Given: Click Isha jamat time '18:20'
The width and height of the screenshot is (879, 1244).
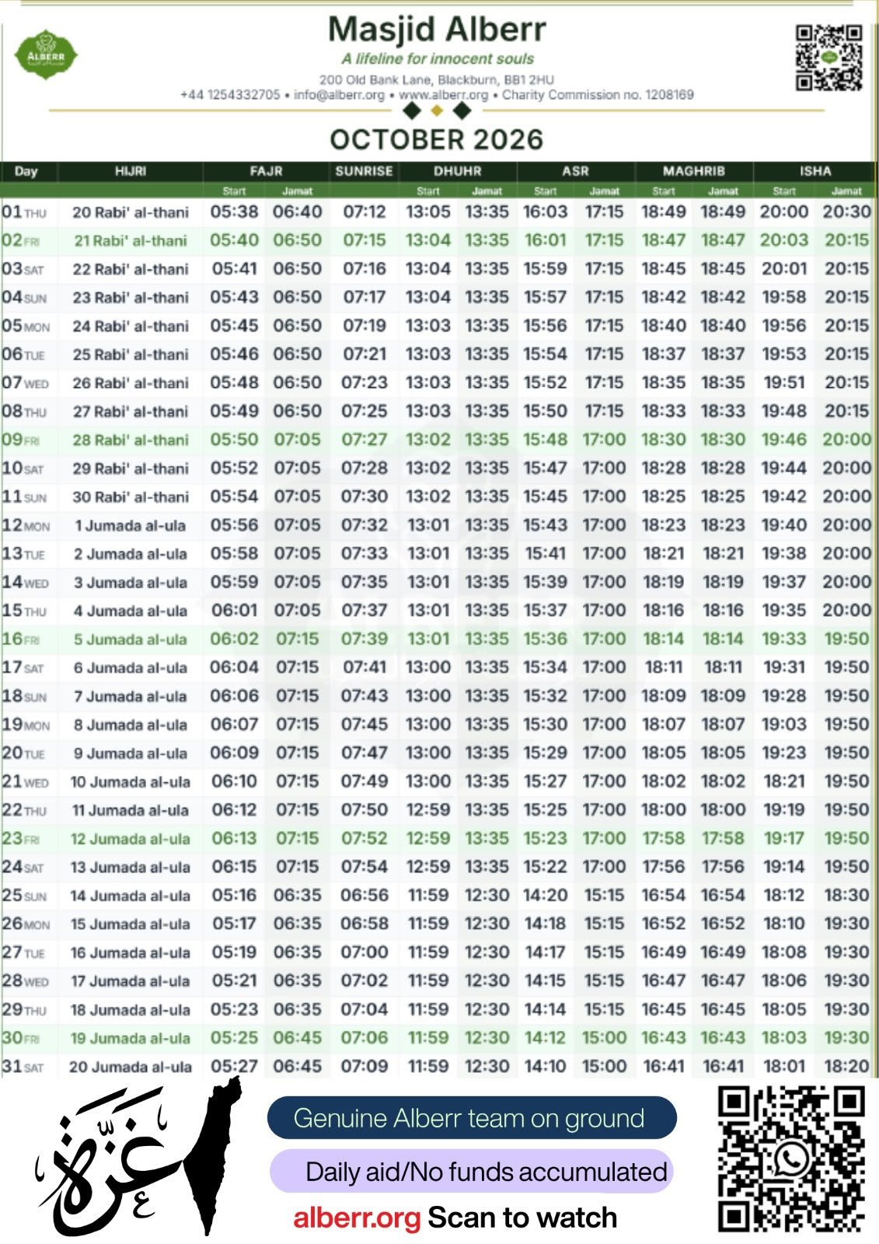Looking at the screenshot, I should 846,1066.
